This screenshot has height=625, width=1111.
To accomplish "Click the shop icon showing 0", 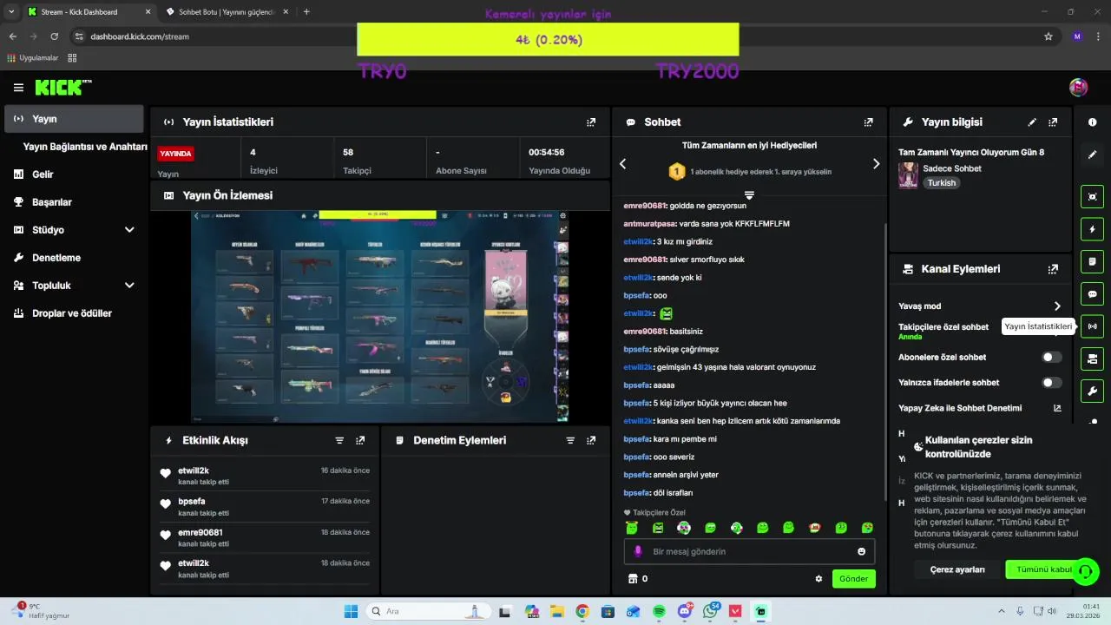I will [638, 578].
